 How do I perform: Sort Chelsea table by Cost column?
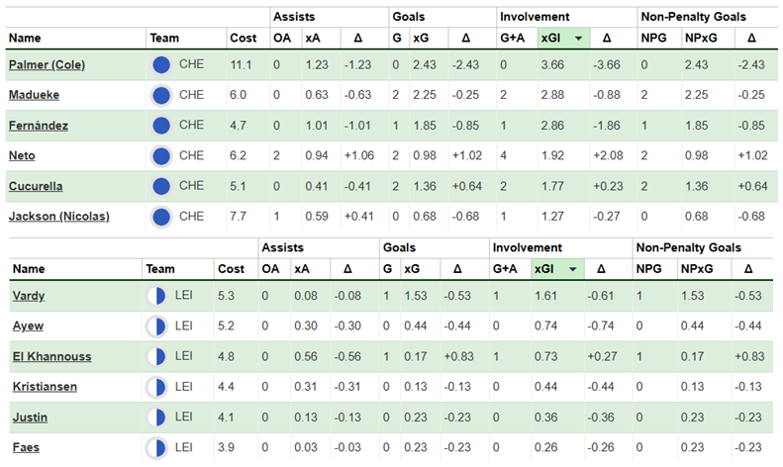click(x=243, y=38)
